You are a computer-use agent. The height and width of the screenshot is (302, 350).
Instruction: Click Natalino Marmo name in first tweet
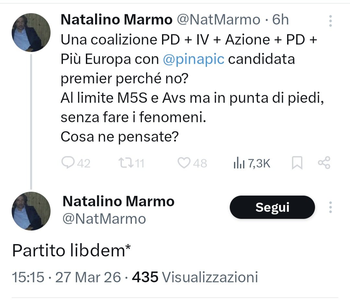click(x=117, y=20)
